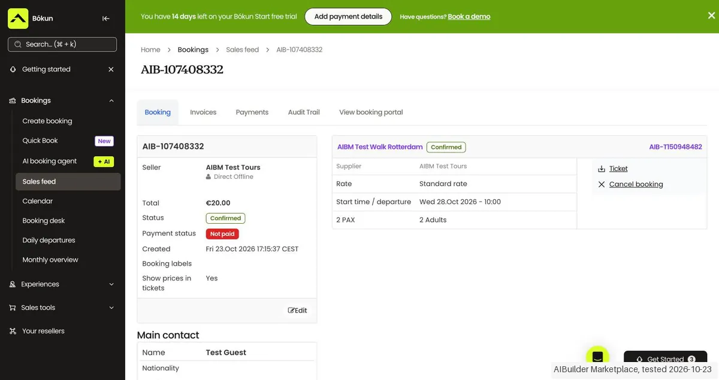Viewport: 719px width, 380px height.
Task: Open Create booking in sidebar
Action: [x=47, y=121]
